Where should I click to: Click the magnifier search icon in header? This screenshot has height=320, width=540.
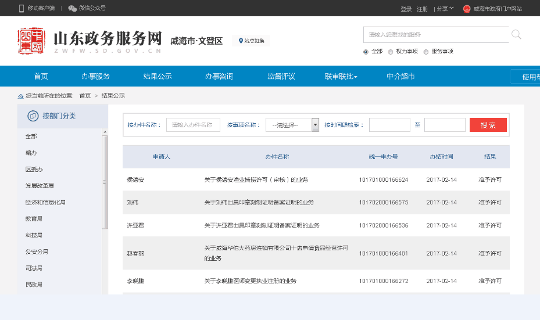point(516,35)
